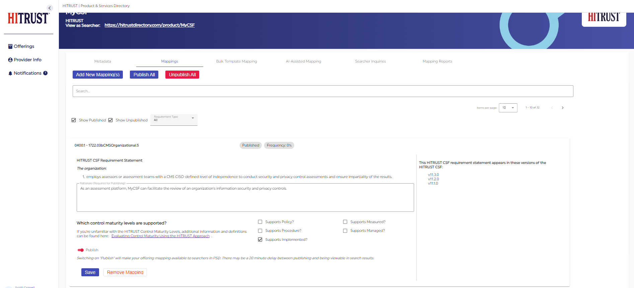This screenshot has height=288, width=634.
Task: Open the Bulk Template Mapping tab
Action: tap(237, 61)
